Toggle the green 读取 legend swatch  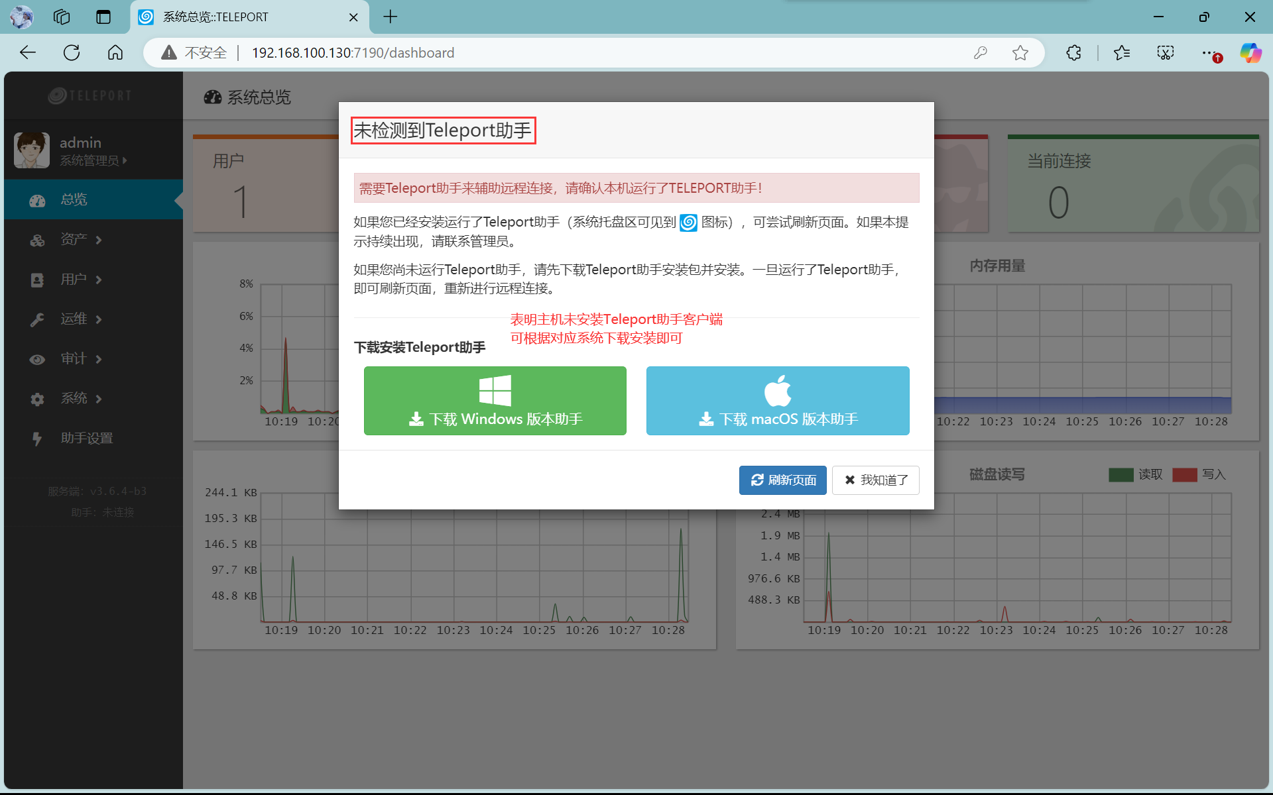1121,475
